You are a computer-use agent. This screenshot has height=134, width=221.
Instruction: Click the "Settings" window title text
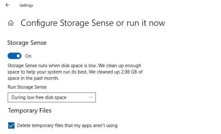coord(26,5)
